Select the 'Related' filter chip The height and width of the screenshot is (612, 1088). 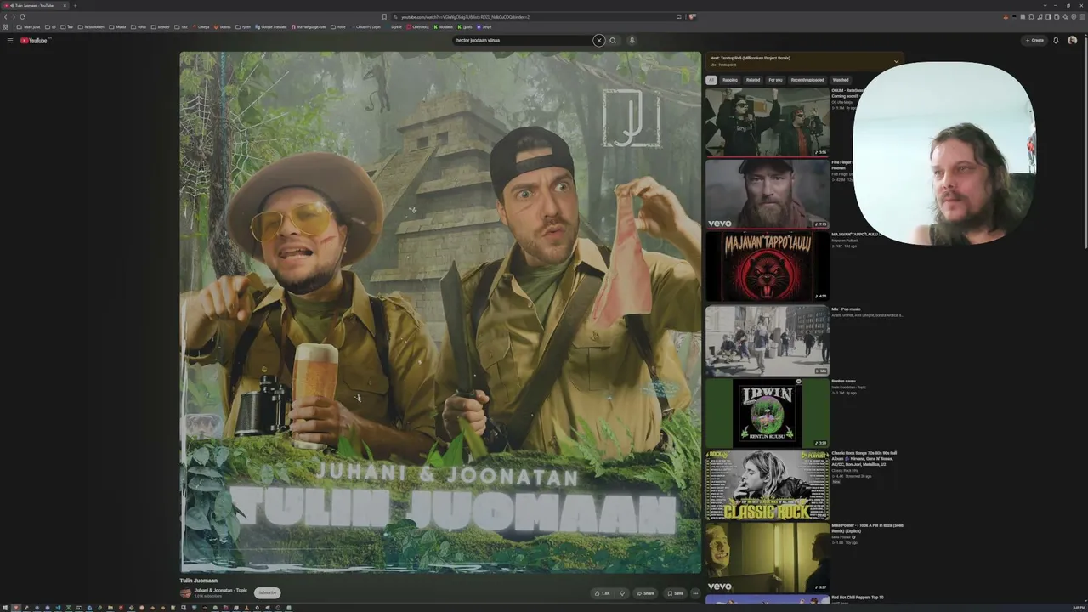click(x=753, y=80)
